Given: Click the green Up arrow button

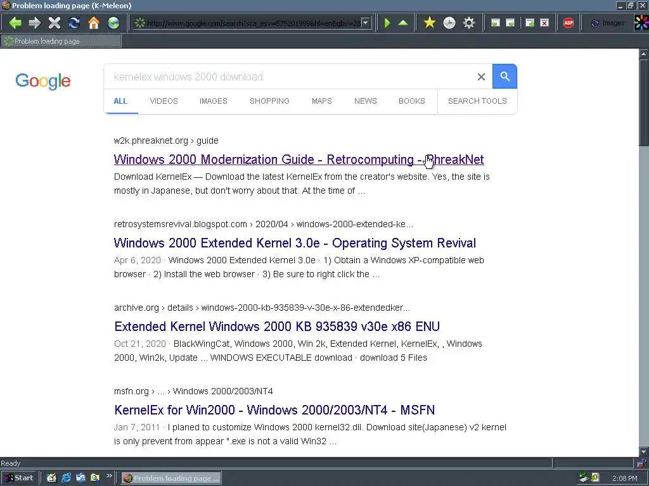Looking at the screenshot, I should point(402,23).
